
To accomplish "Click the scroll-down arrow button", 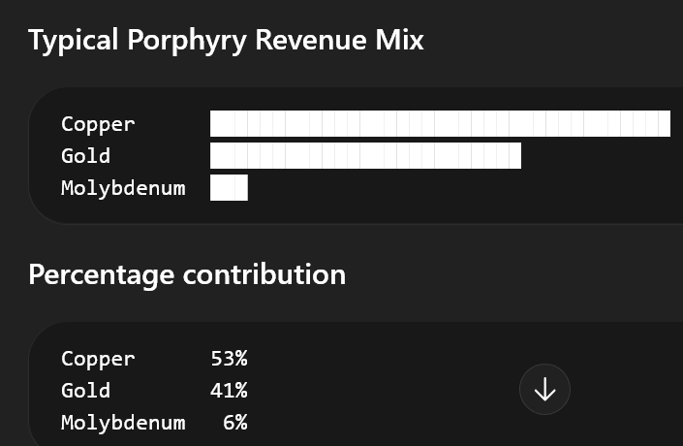I will click(x=544, y=389).
